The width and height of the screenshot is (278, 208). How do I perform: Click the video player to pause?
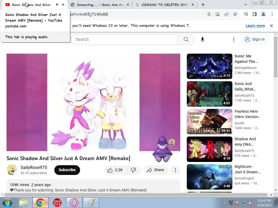pos(93,102)
